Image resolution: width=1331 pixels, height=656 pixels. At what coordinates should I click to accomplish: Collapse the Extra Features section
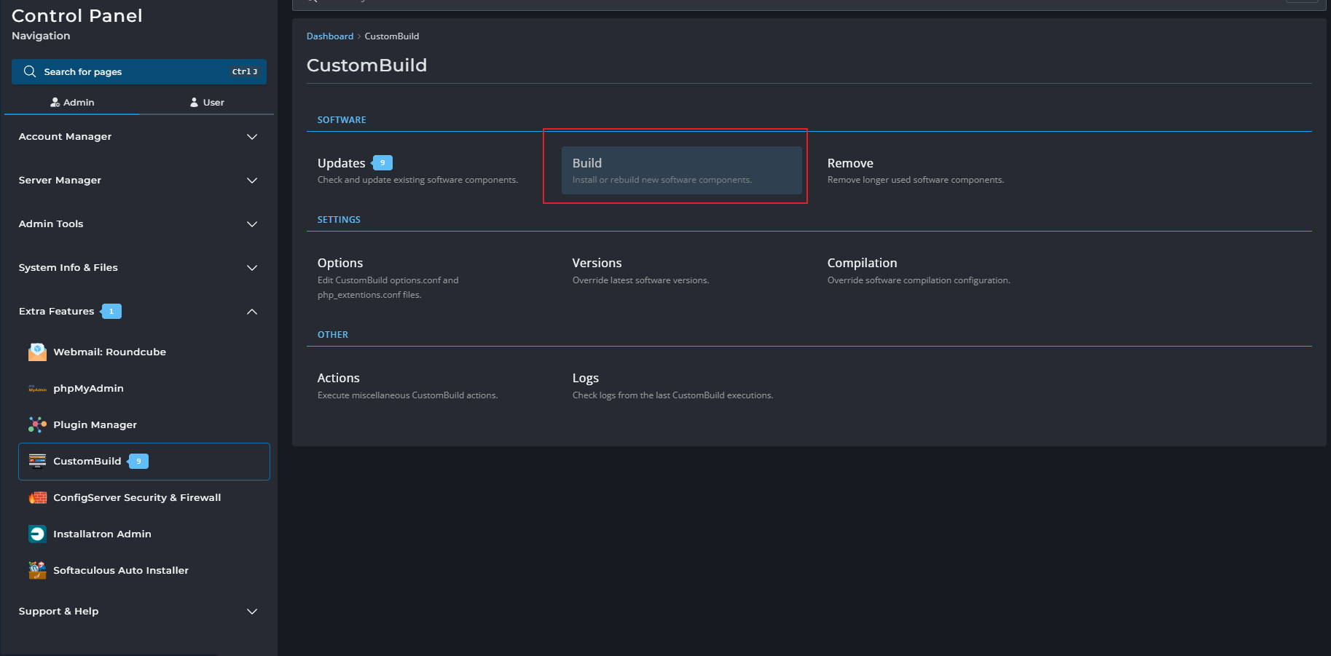tap(138, 312)
